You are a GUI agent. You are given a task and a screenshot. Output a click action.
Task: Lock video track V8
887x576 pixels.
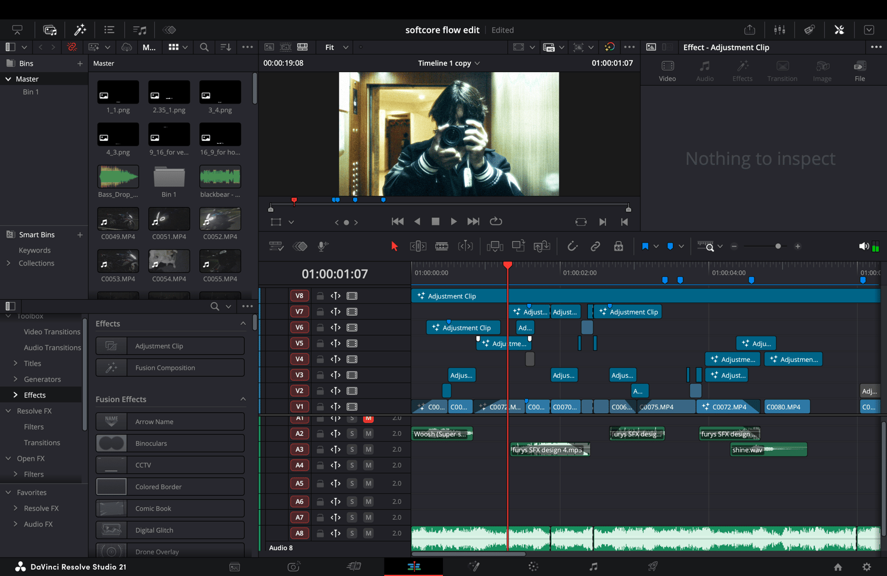tap(320, 296)
